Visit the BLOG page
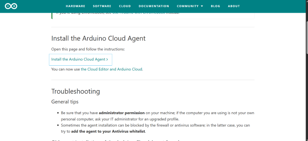 [215, 6]
